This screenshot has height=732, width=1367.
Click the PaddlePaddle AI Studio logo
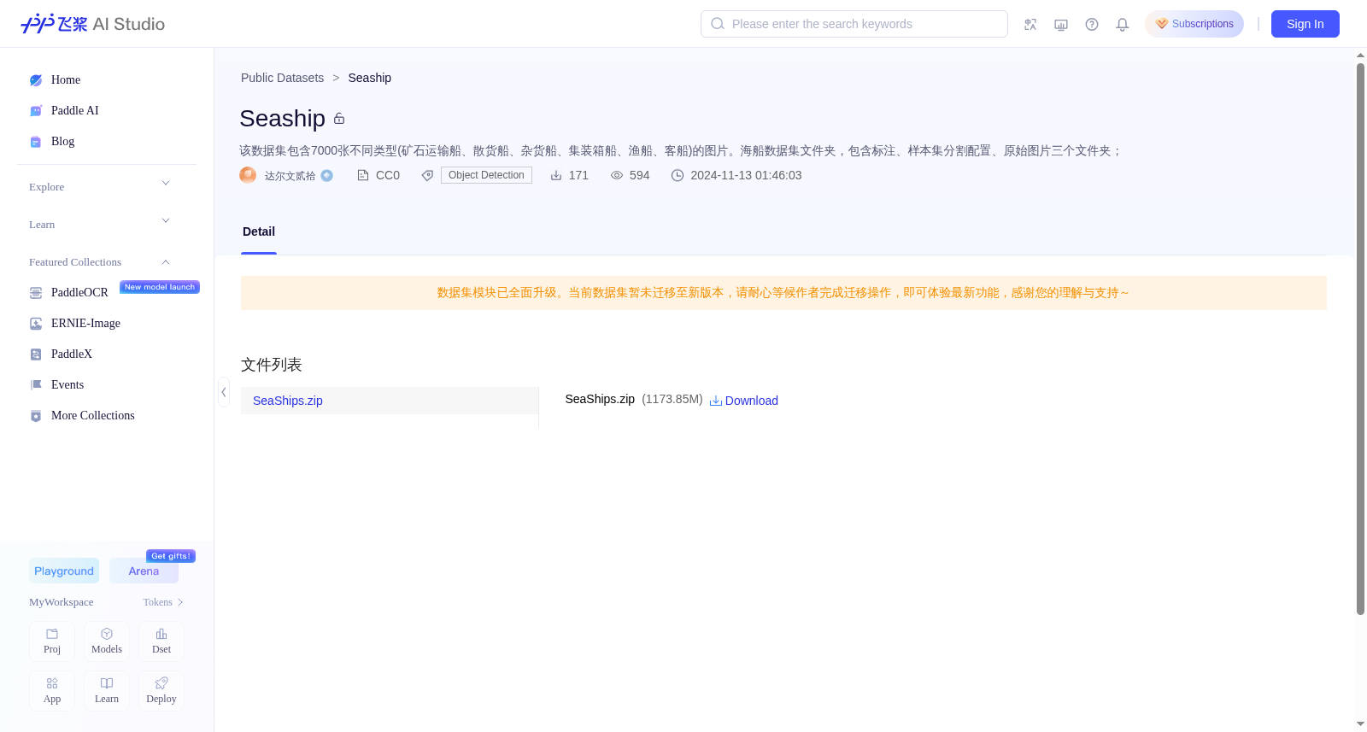[x=92, y=24]
